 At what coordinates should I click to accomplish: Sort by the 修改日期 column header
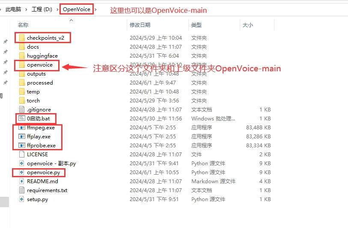tap(140, 25)
